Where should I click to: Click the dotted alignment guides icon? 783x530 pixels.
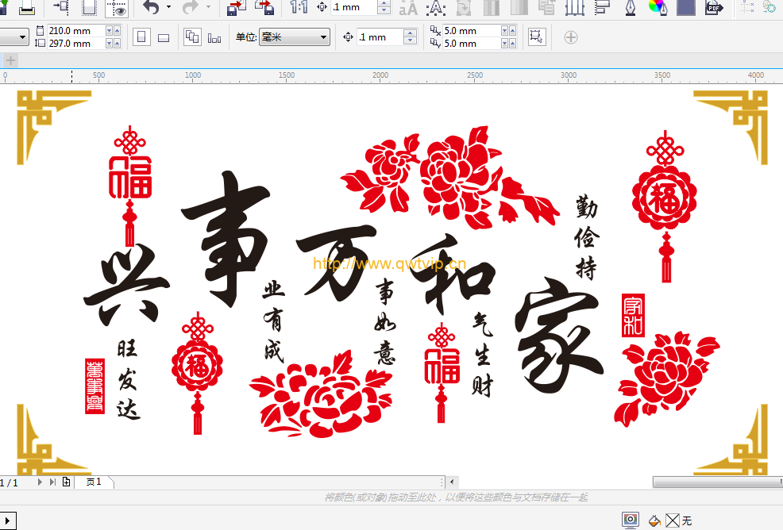[x=747, y=6]
